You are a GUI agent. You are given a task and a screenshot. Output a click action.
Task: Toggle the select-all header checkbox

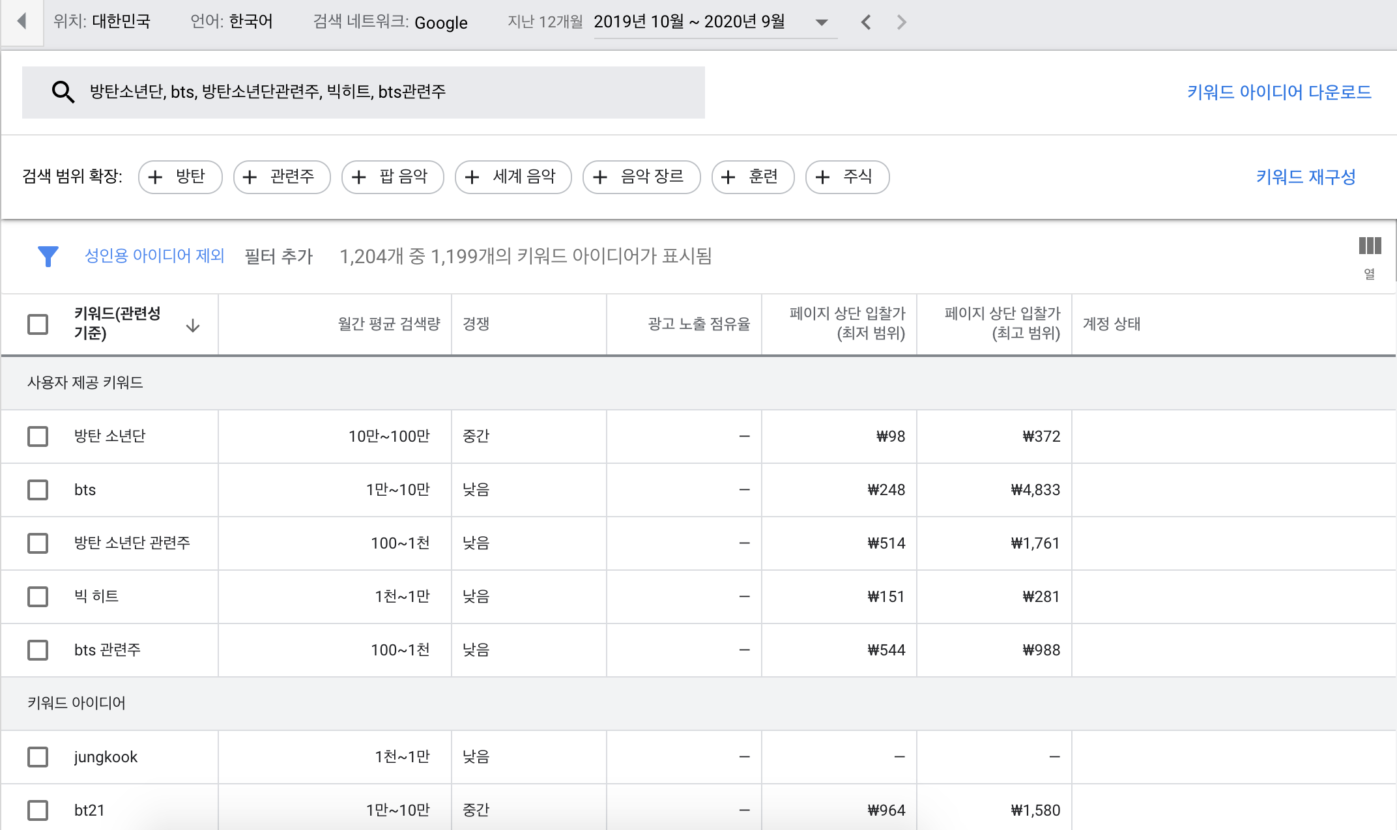click(38, 324)
